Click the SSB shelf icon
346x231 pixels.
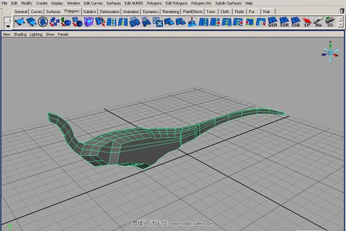coord(296,22)
